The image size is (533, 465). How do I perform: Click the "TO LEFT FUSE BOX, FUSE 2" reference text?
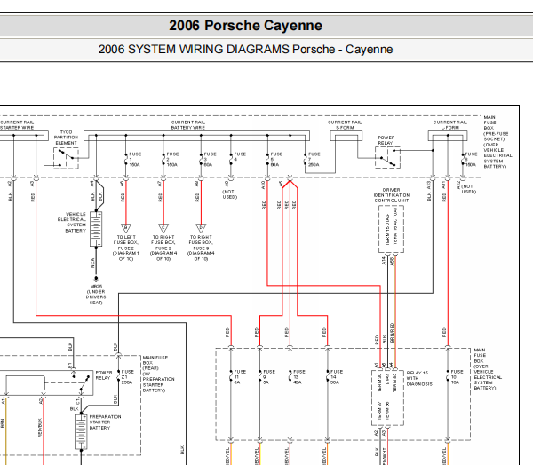point(126,248)
